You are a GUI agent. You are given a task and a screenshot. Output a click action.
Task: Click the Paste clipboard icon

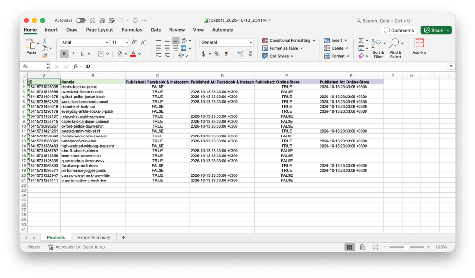(30, 44)
